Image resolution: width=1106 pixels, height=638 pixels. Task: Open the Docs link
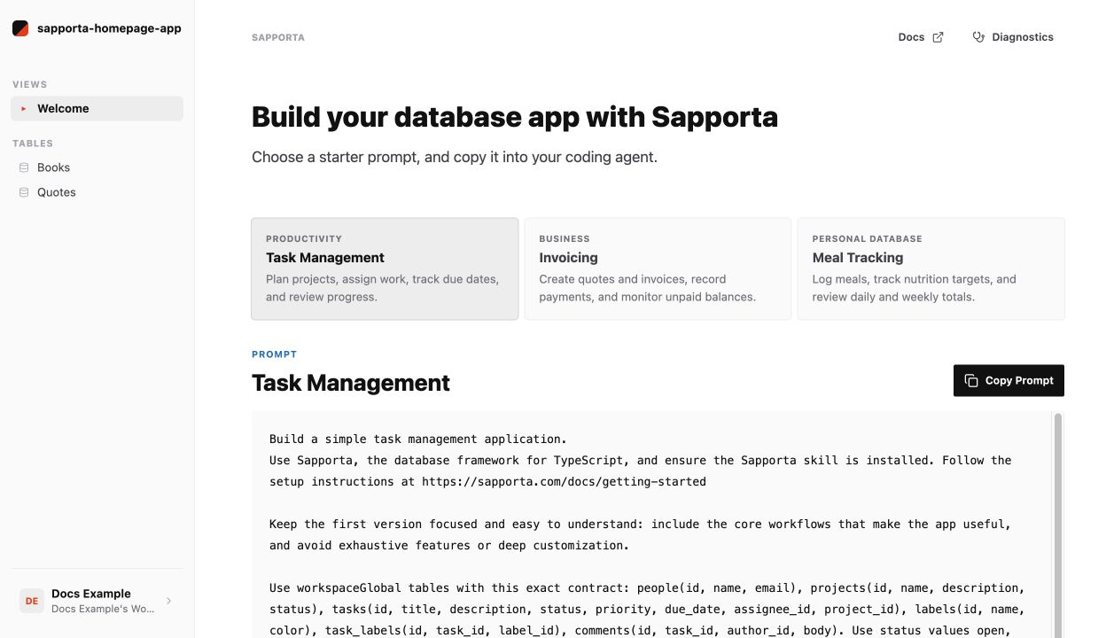[x=921, y=37]
